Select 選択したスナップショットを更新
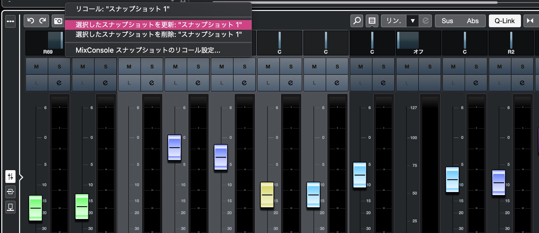Viewport: 539px width, 233px height. (158, 25)
